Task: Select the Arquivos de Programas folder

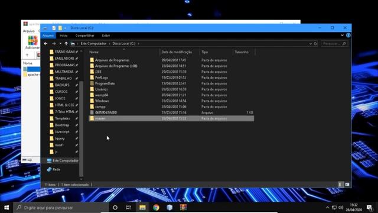Action: (x=171, y=60)
